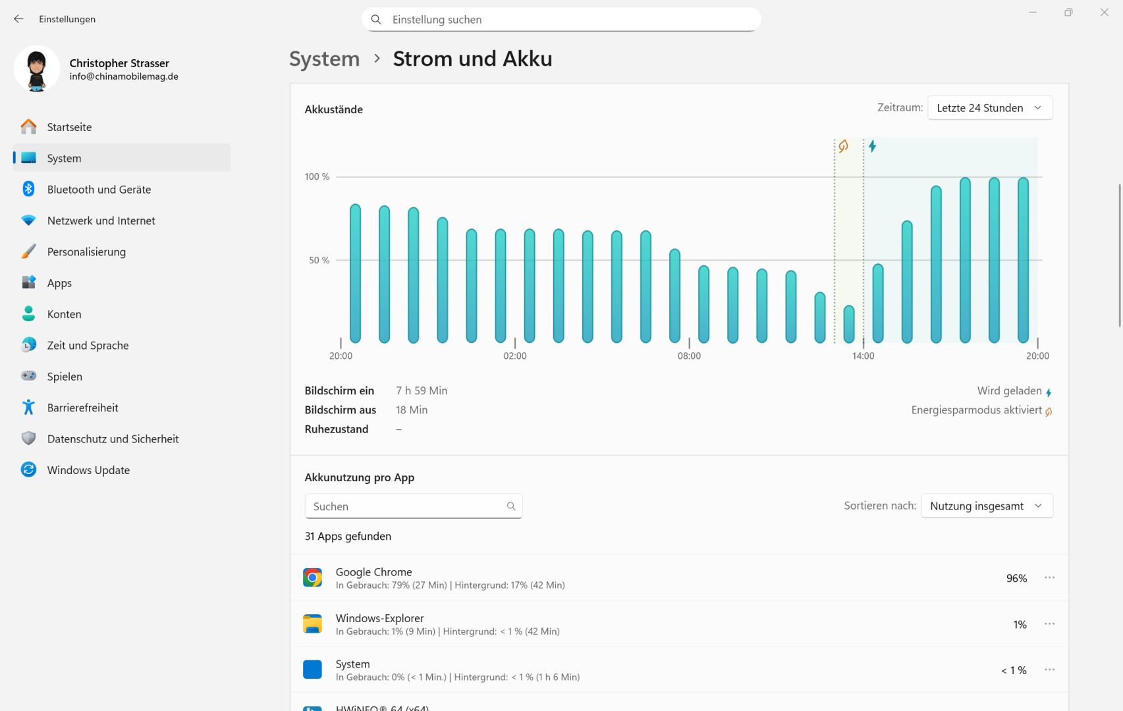1123x711 pixels.
Task: Click the 'Energiesparmodus aktiviert' legend text
Action: pyautogui.click(x=976, y=410)
